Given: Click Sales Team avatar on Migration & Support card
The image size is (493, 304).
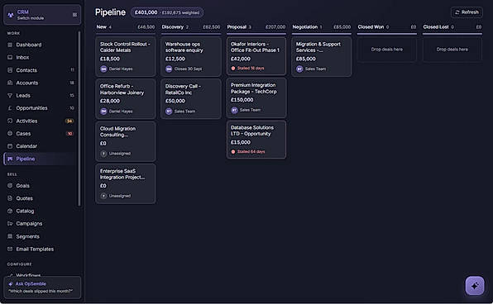Looking at the screenshot, I should (299, 69).
